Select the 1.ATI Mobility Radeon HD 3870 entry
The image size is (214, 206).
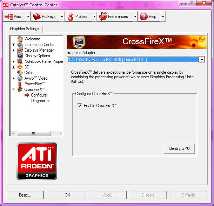pos(133,60)
